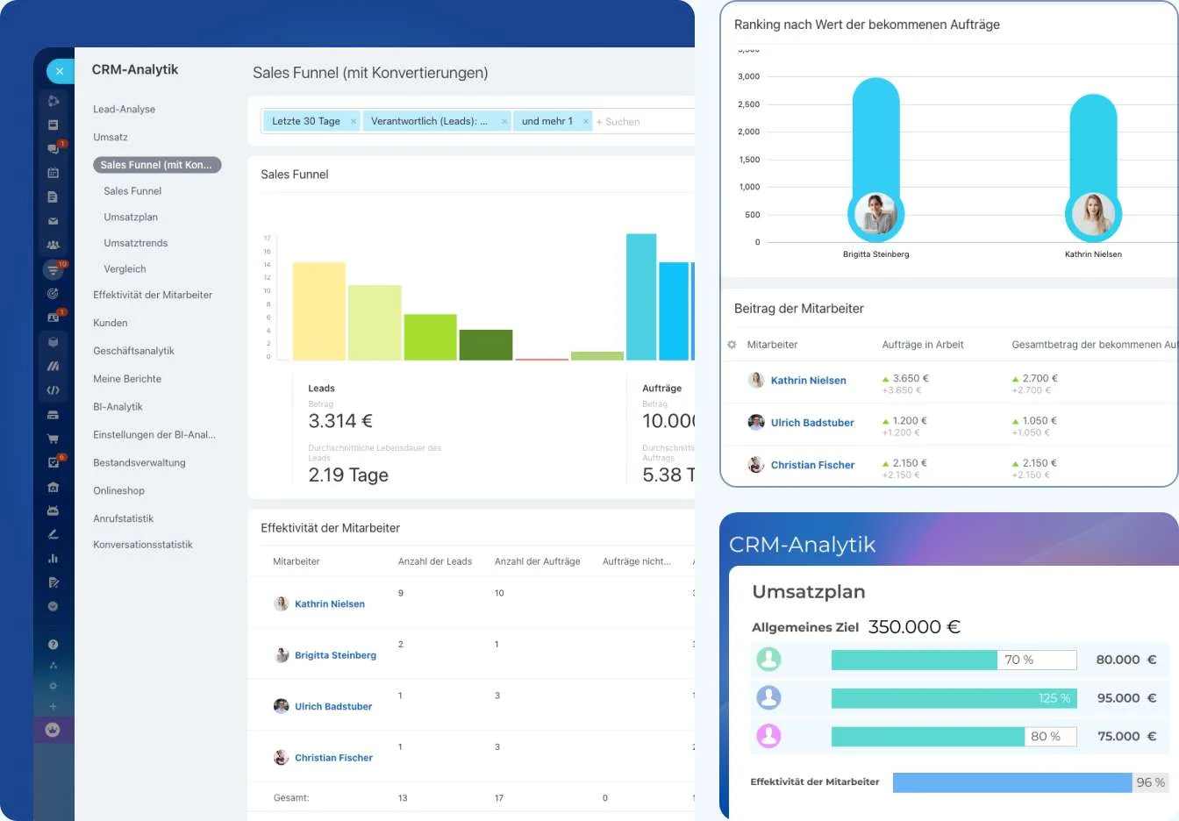Open Kunden in the side menu

111,323
